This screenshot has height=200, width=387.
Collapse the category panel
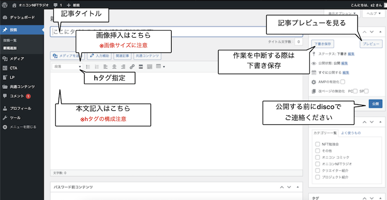point(380,122)
